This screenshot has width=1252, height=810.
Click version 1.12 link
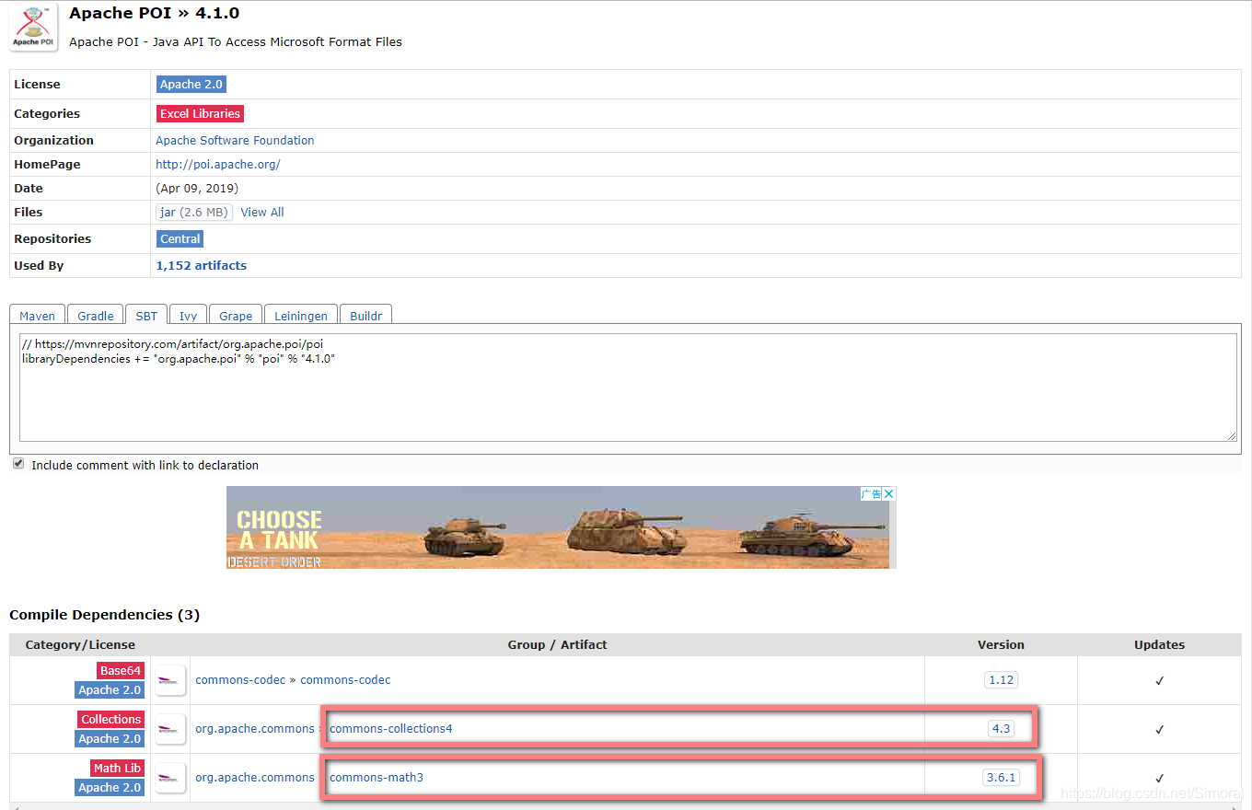1001,680
